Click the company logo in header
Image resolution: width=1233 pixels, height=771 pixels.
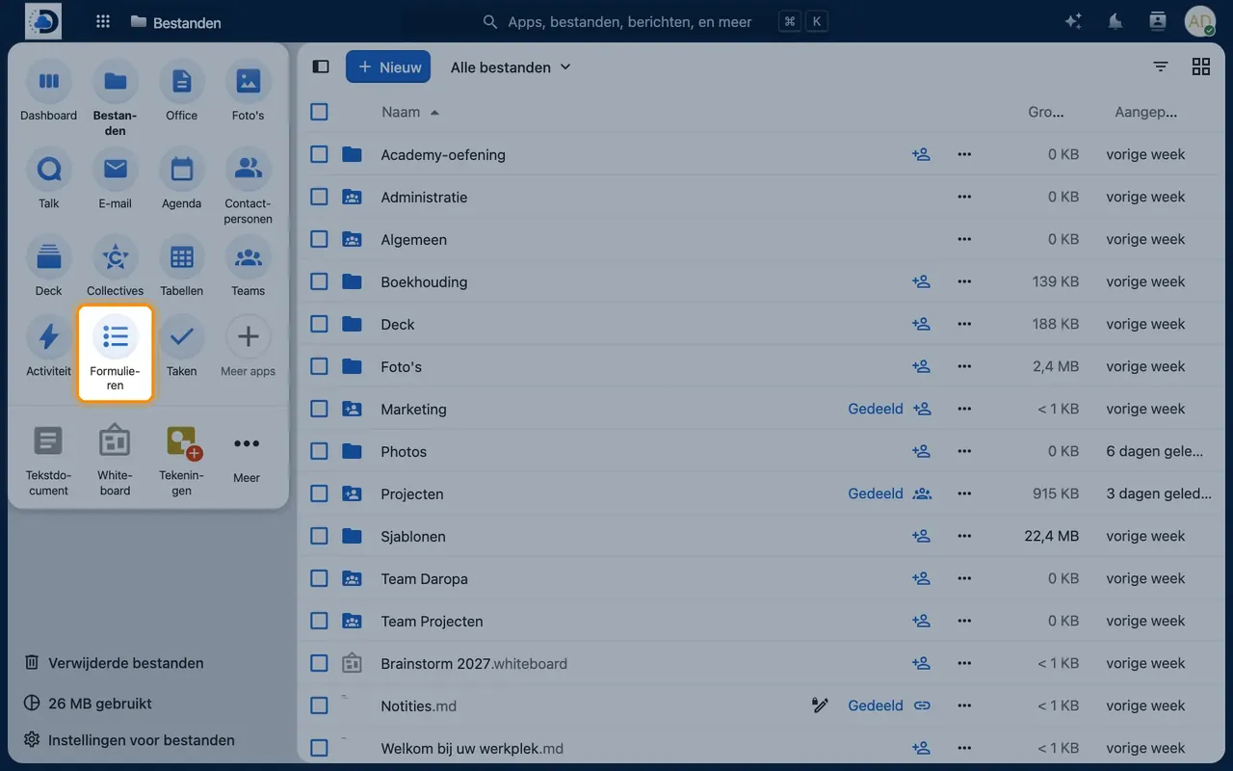pos(43,21)
